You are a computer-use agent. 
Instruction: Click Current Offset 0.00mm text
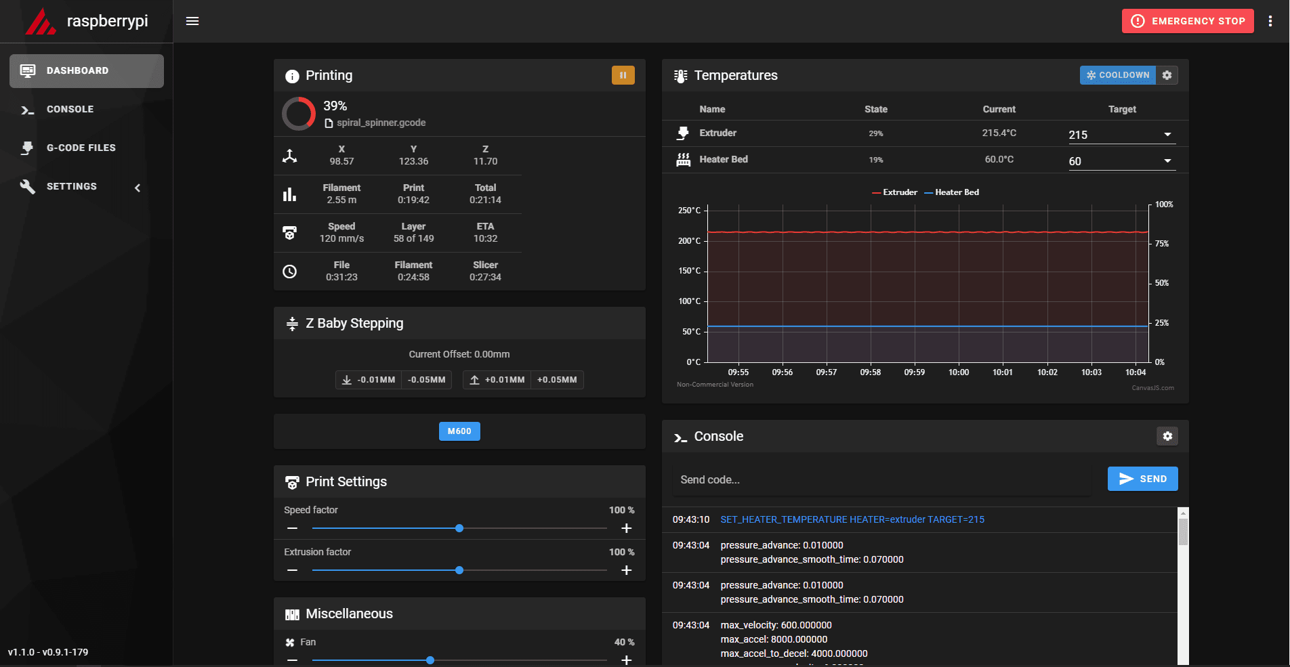point(459,354)
